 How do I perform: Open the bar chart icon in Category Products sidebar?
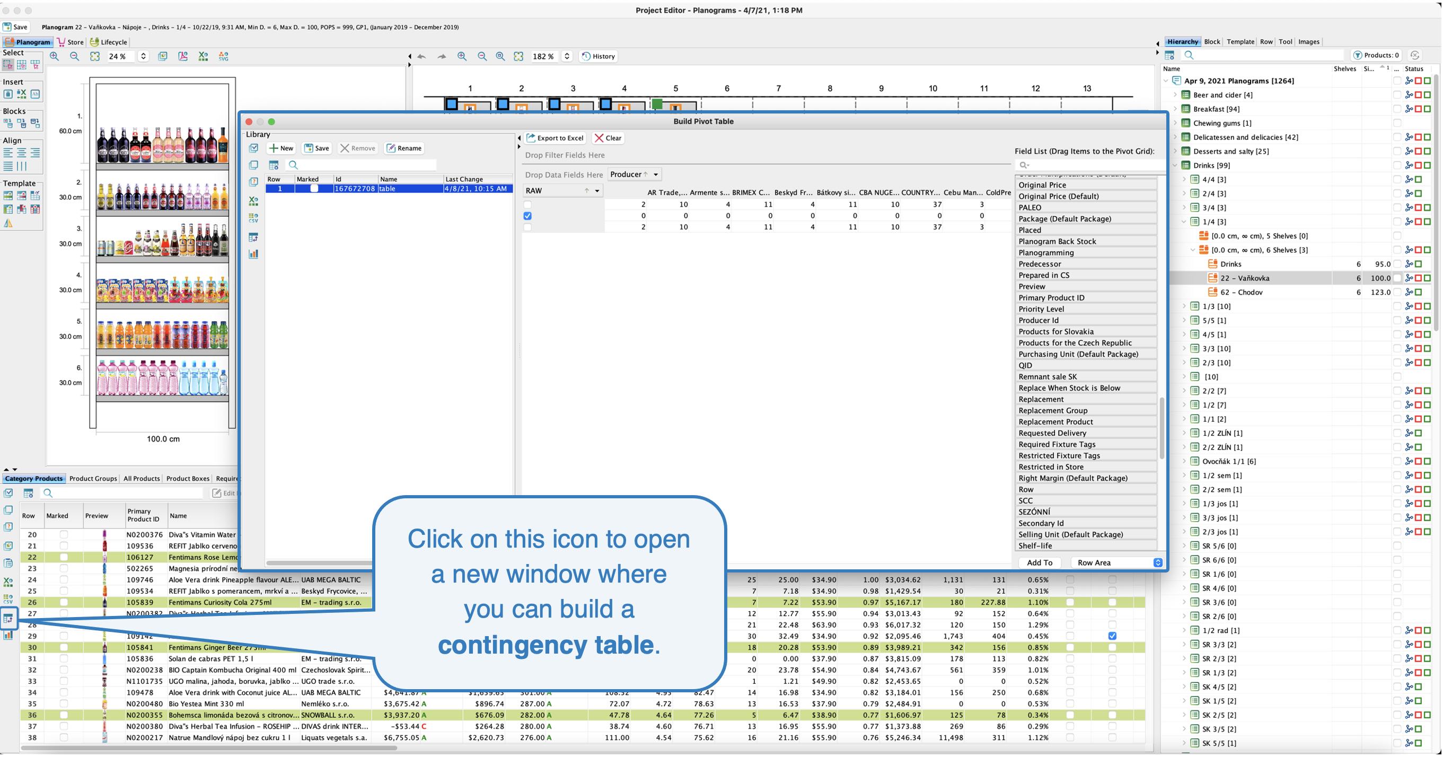(8, 636)
